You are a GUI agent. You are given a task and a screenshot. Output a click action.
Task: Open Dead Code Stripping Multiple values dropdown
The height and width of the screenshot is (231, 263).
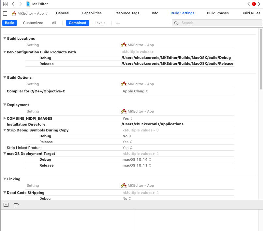140,193
